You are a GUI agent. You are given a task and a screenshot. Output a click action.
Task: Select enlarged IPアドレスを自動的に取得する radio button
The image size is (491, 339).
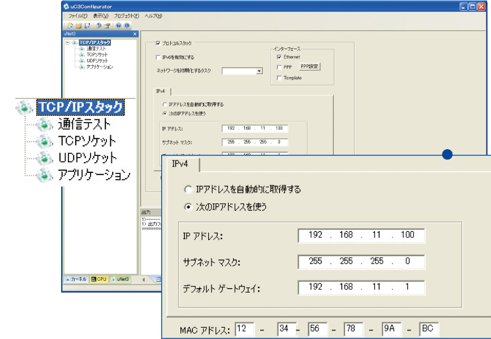click(188, 189)
